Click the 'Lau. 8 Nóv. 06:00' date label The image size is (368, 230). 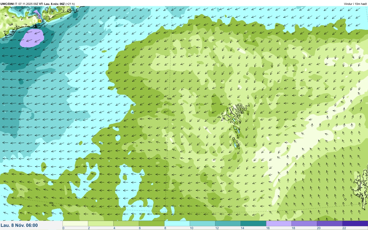(19, 225)
